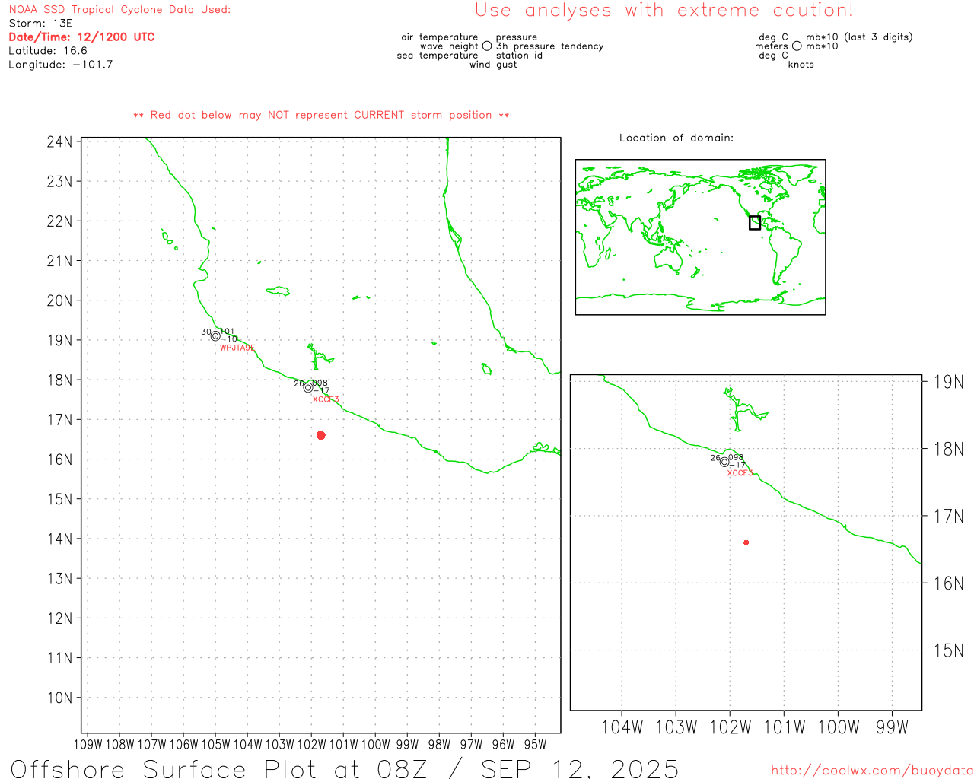Click the 'station id' legend label

pos(519,56)
